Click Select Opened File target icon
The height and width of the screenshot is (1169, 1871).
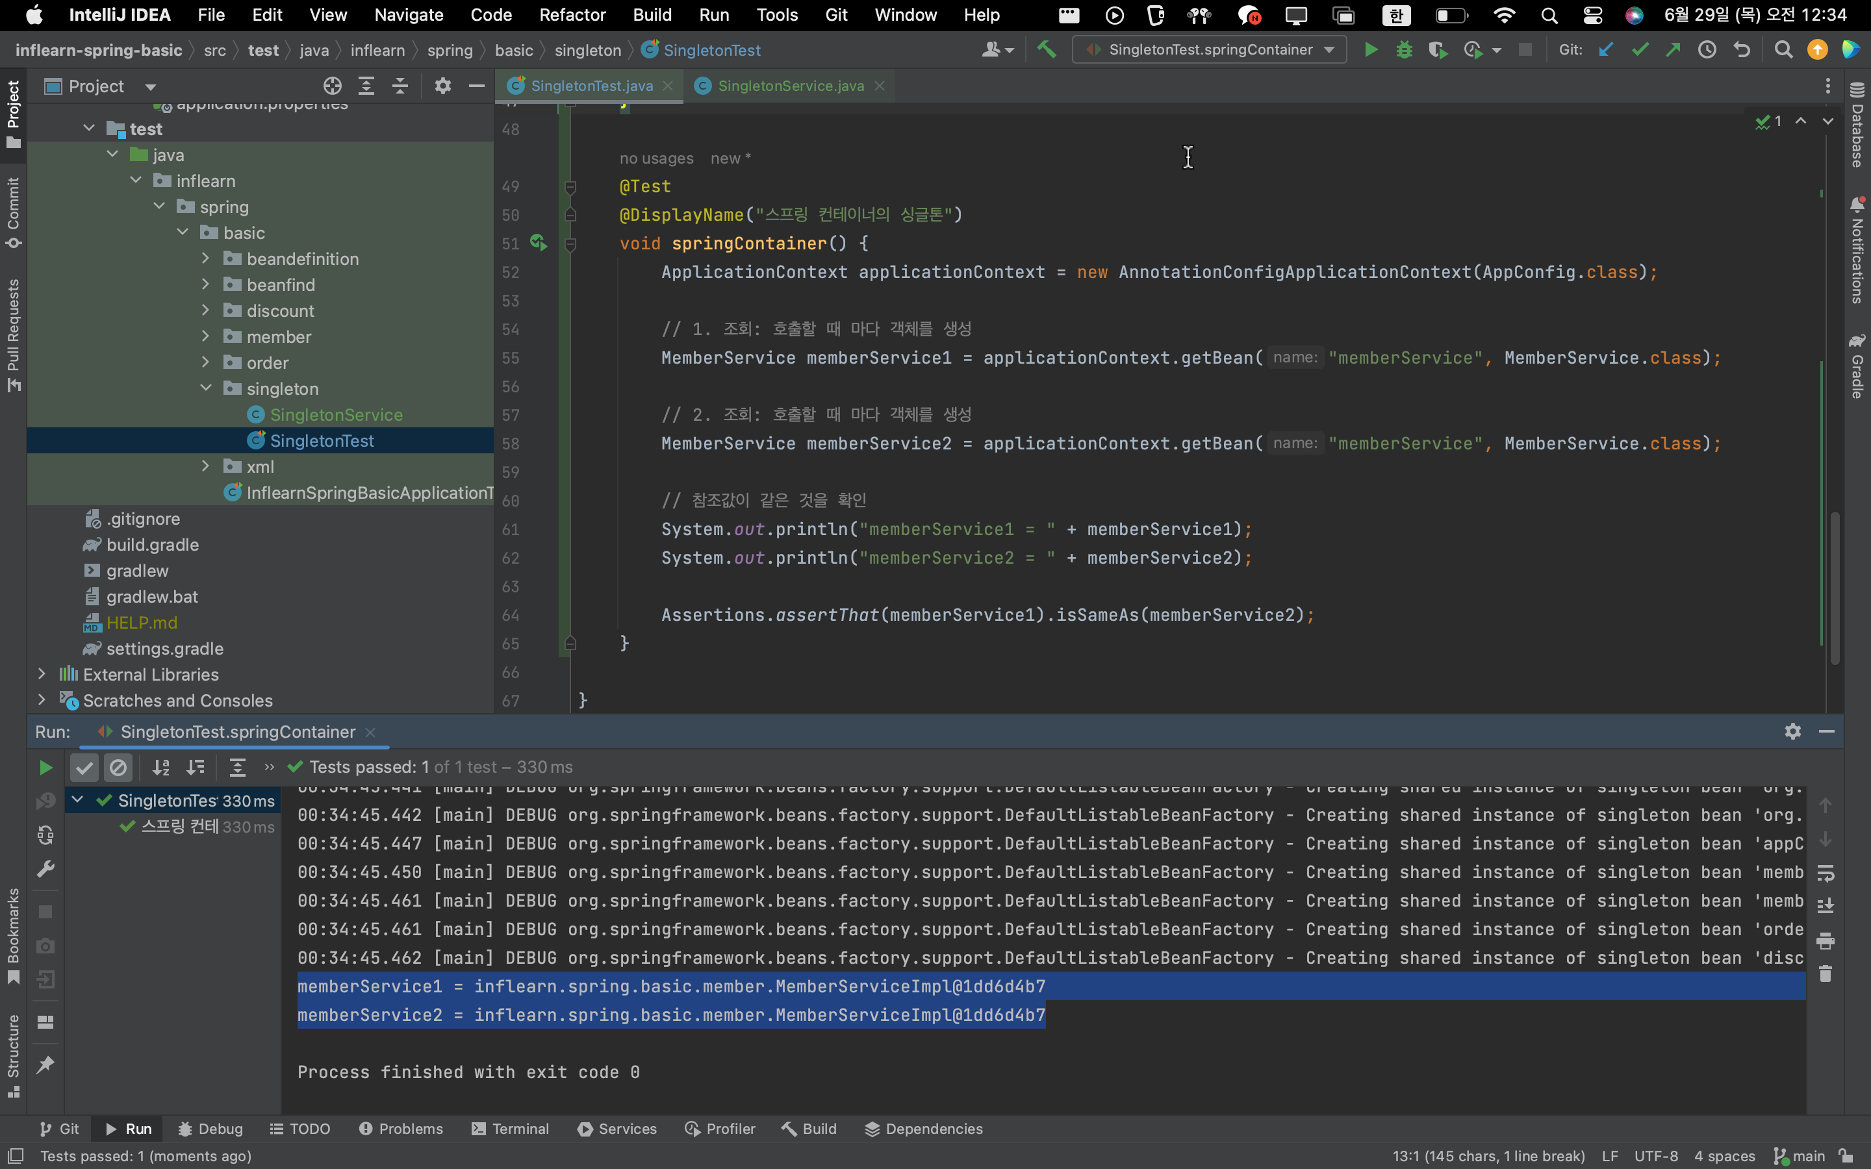point(332,86)
